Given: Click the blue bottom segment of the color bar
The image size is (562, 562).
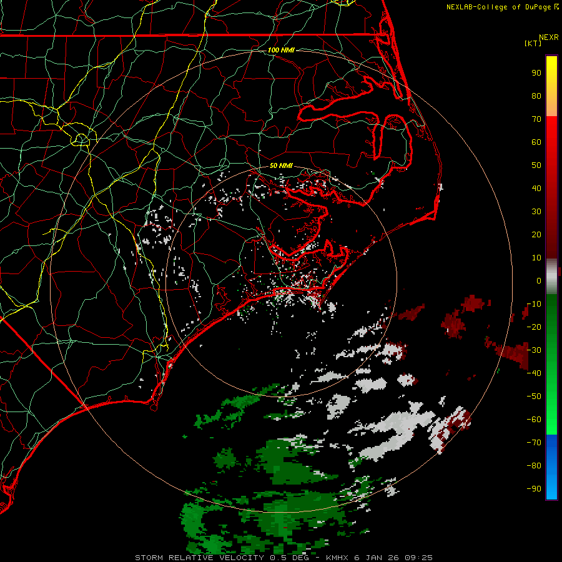Looking at the screenshot, I should tap(551, 467).
